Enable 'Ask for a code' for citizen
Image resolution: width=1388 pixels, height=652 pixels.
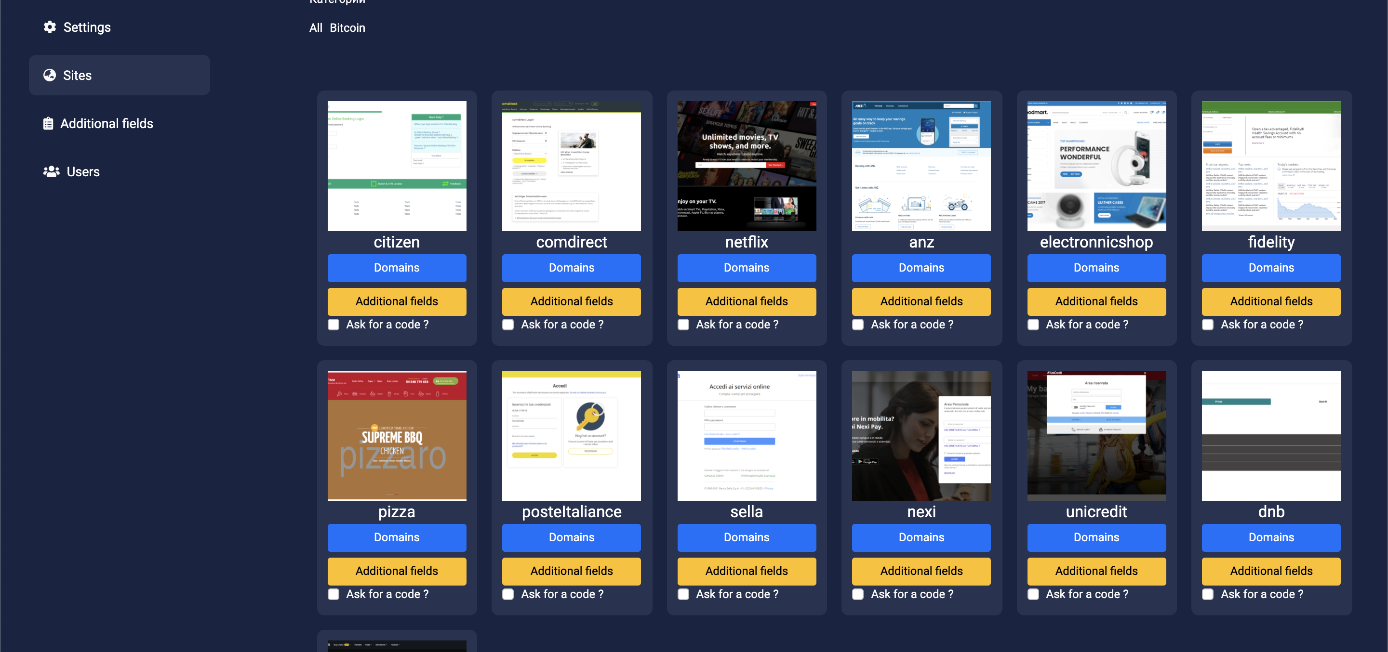coord(334,325)
